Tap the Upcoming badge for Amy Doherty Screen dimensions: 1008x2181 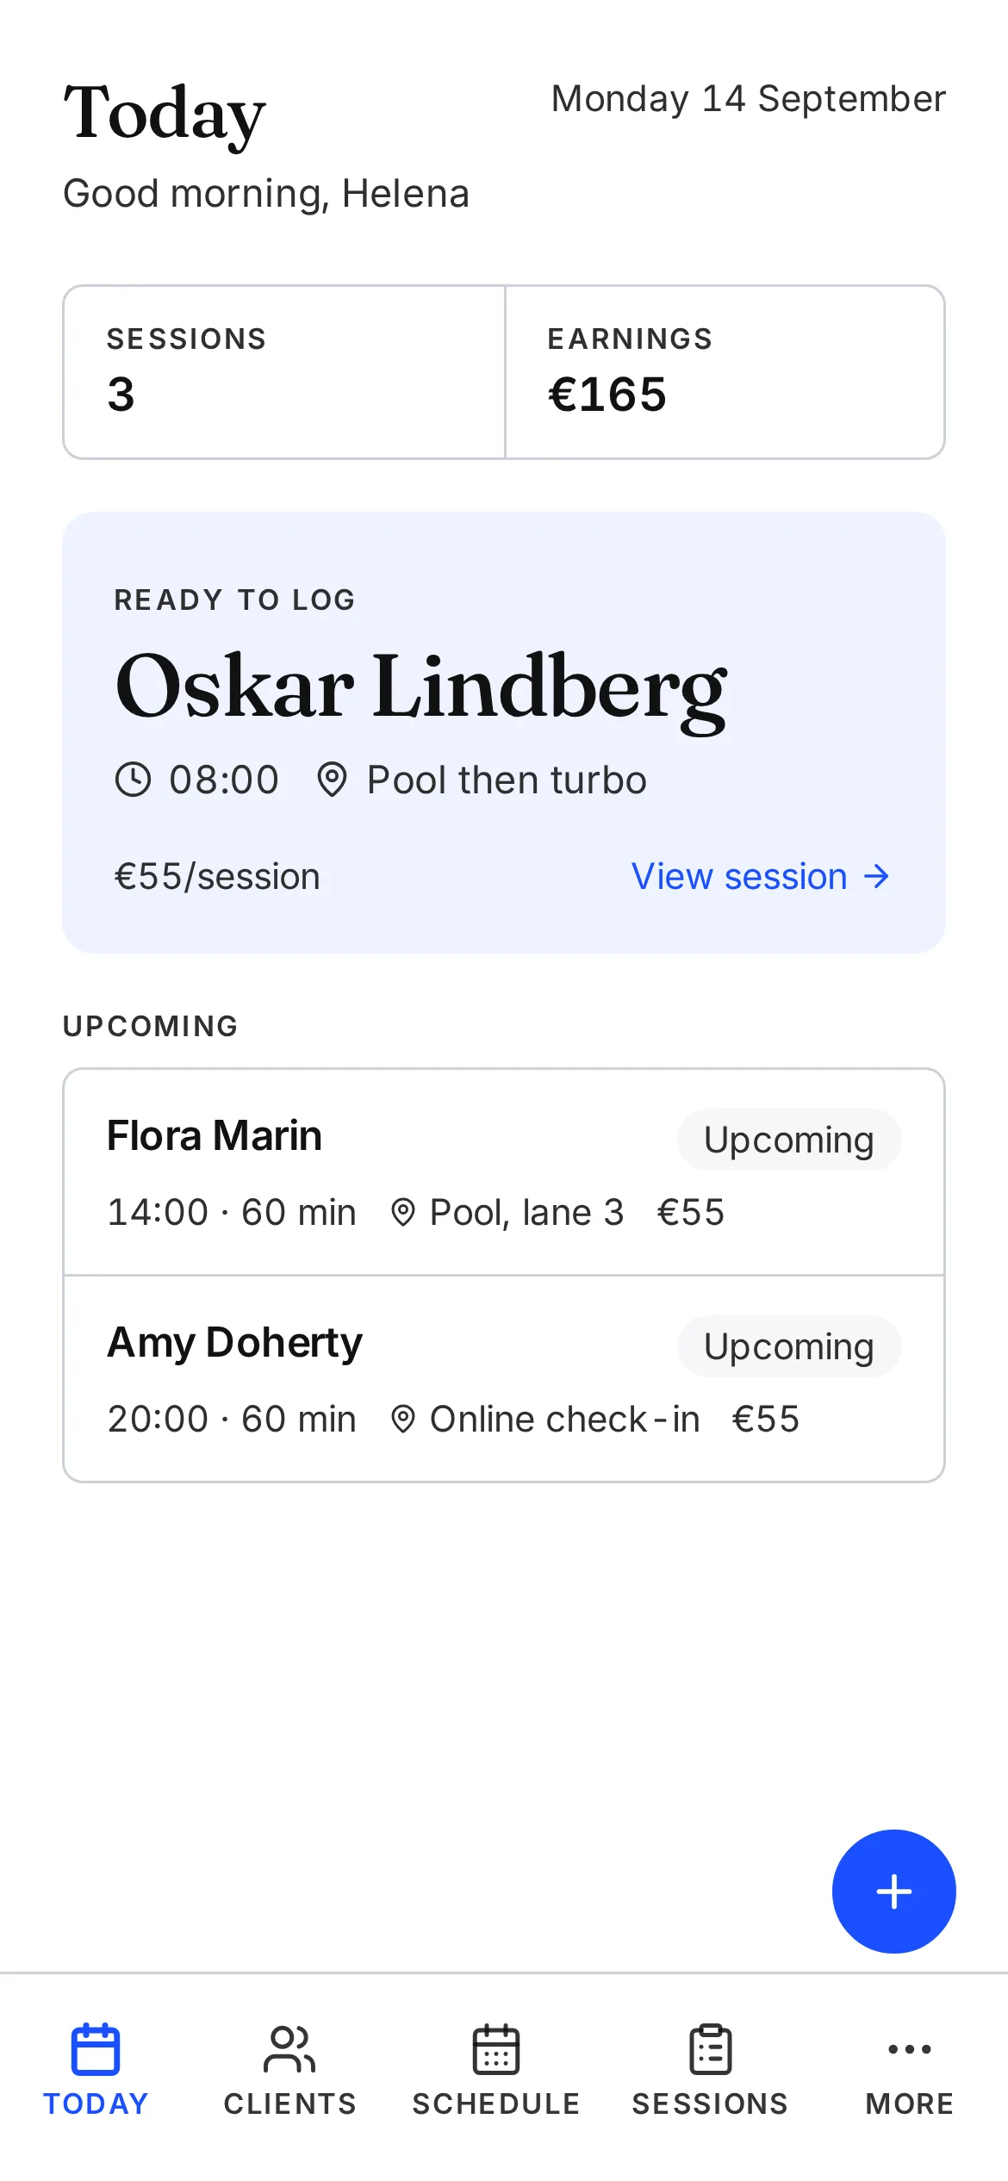click(789, 1346)
